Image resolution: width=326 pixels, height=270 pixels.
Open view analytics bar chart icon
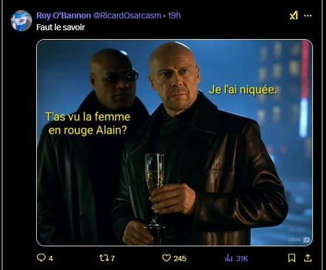(x=229, y=258)
